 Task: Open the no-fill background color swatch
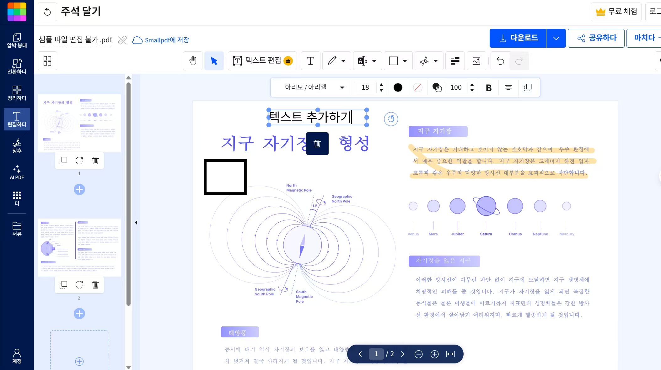[418, 87]
